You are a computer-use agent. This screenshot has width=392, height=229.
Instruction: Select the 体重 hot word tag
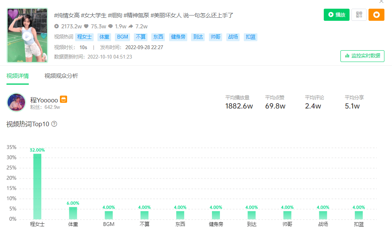point(104,37)
